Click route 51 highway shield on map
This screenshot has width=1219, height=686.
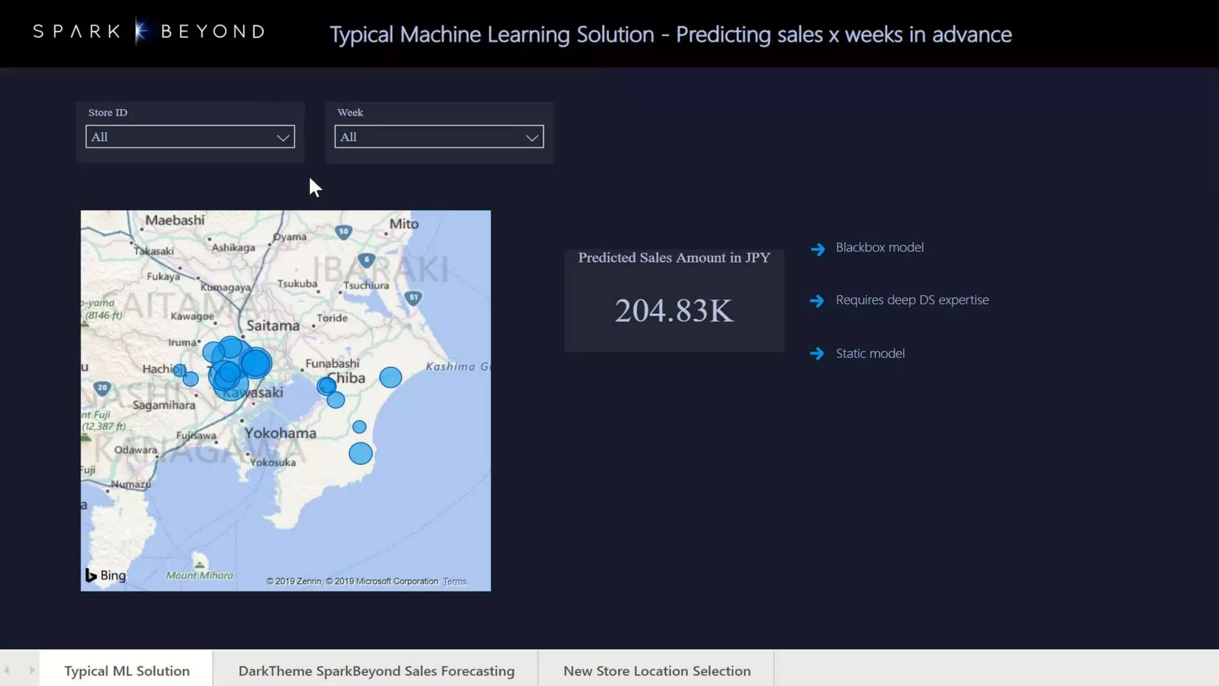pos(413,297)
